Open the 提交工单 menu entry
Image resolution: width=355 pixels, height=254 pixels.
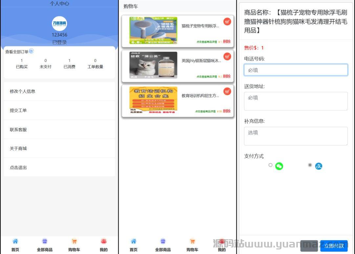[59, 110]
